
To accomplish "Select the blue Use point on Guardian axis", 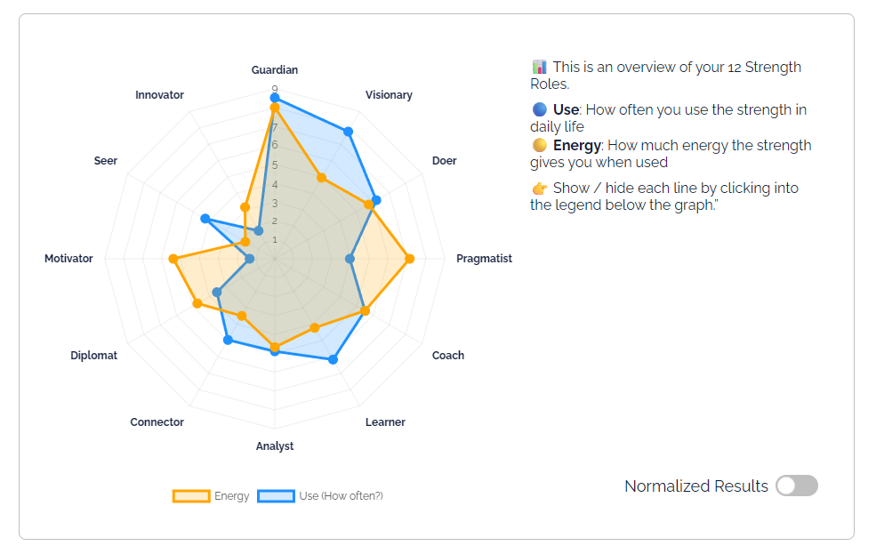I will click(x=275, y=97).
